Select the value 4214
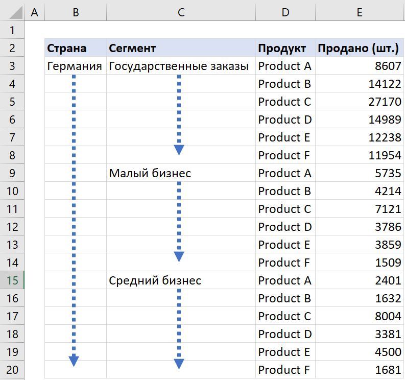The height and width of the screenshot is (380, 405). click(x=360, y=191)
